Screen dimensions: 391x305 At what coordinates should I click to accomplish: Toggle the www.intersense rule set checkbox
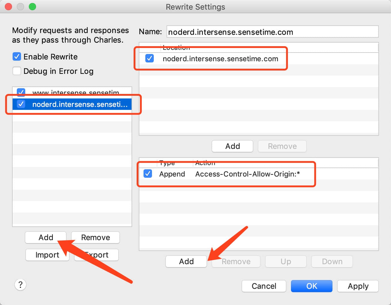tap(21, 92)
